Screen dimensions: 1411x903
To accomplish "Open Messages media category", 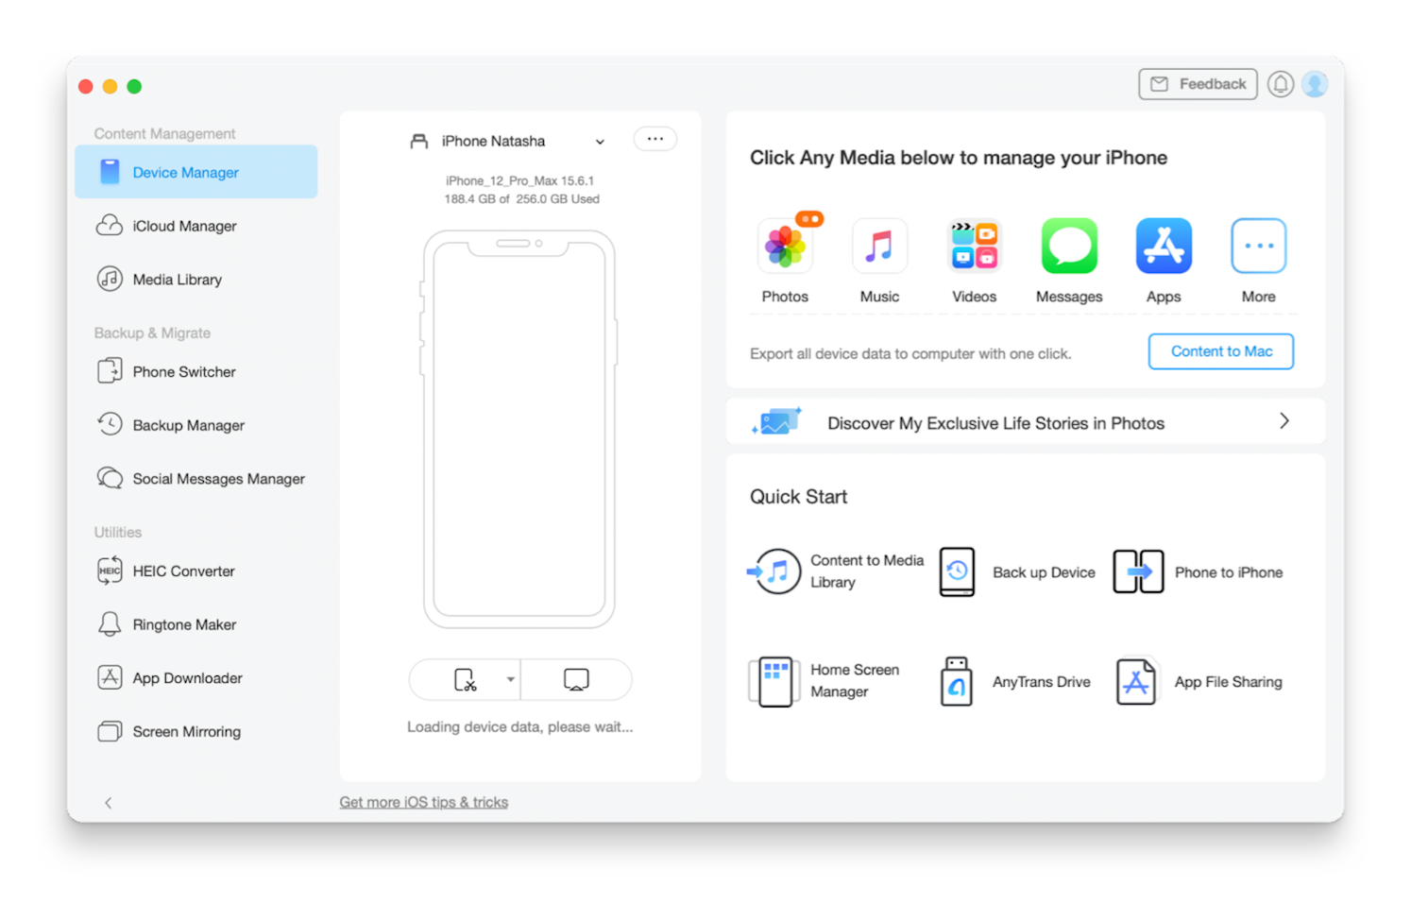I will coord(1069,247).
